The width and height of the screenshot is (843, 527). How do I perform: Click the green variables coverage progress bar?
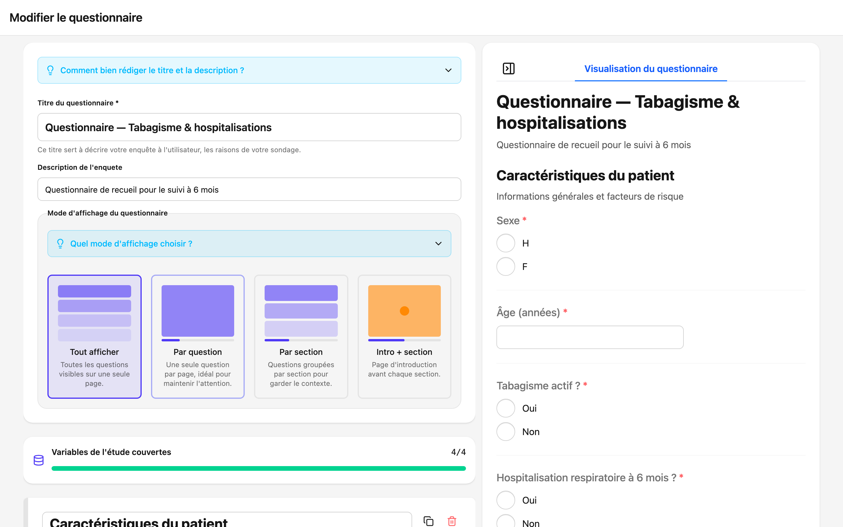coord(258,468)
